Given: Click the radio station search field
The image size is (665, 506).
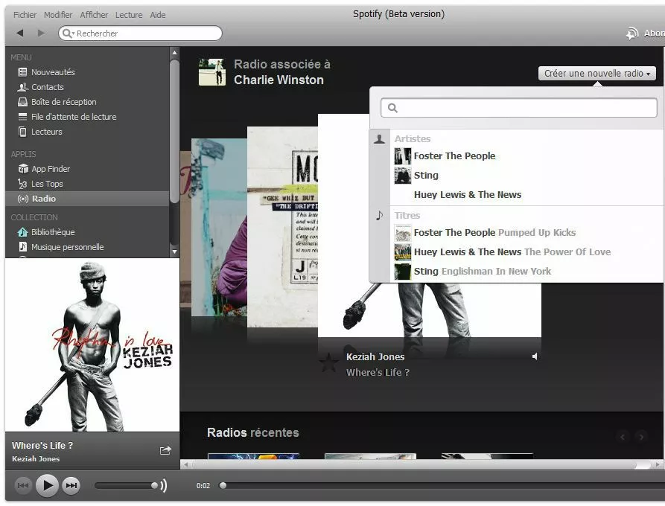Looking at the screenshot, I should click(519, 108).
